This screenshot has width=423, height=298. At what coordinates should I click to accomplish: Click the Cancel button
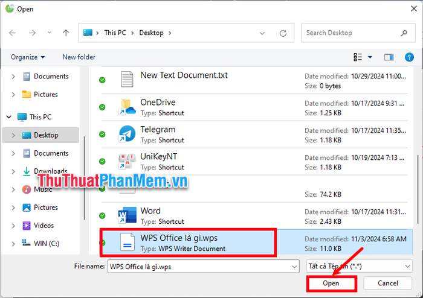pyautogui.click(x=388, y=283)
